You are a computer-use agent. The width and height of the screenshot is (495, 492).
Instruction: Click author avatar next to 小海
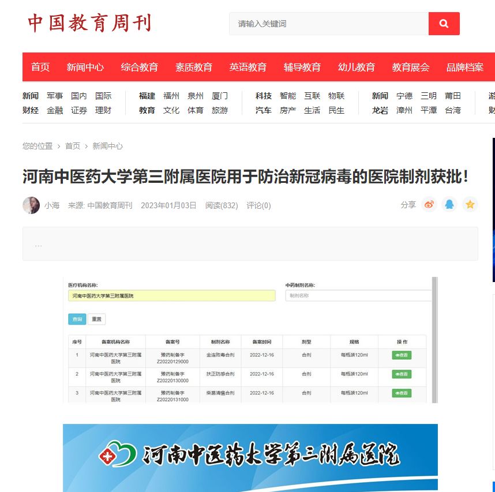pyautogui.click(x=31, y=205)
